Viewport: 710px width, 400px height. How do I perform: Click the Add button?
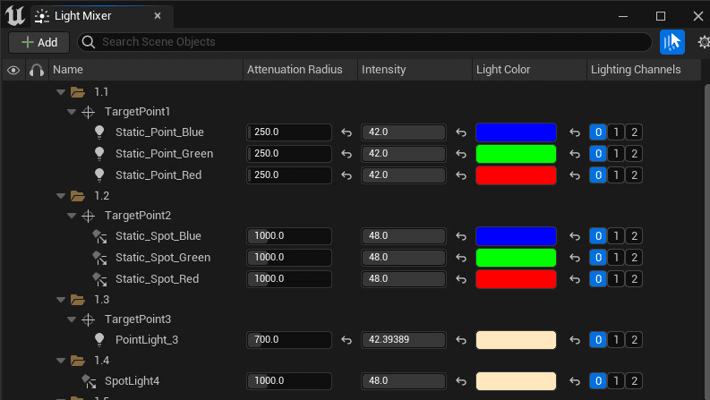click(x=38, y=43)
